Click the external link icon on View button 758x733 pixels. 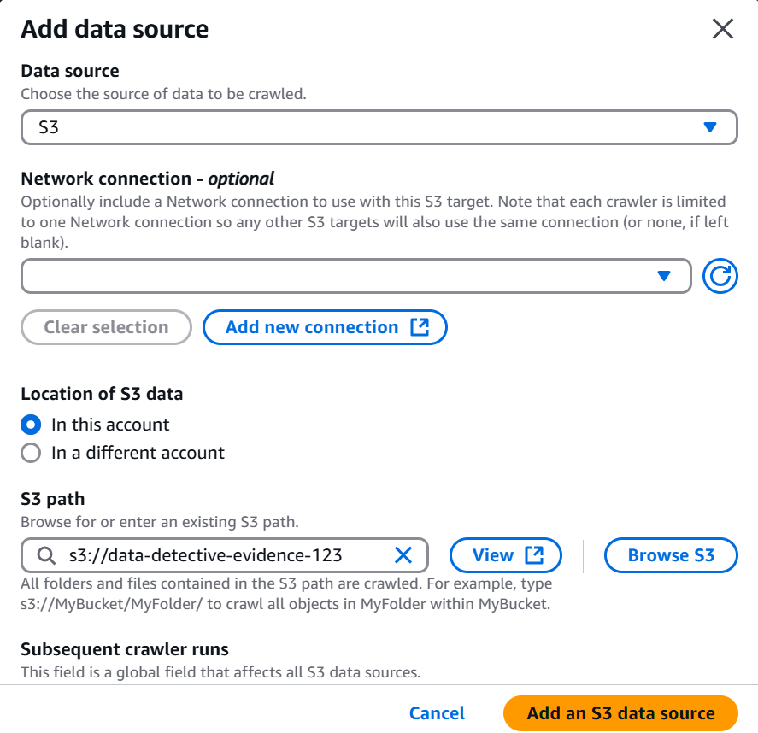[x=534, y=555]
